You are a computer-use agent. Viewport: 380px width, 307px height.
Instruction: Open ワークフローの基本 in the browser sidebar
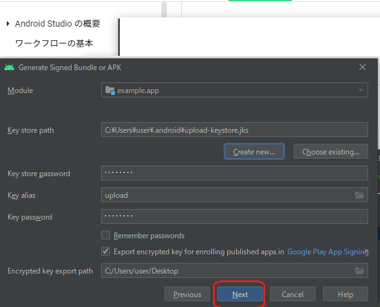[x=54, y=43]
